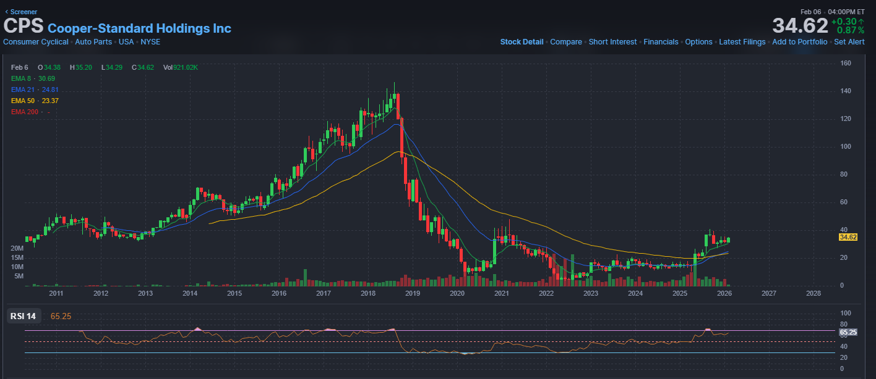Open the Consumer Cyclical sector link
This screenshot has width=876, height=379.
pos(36,42)
